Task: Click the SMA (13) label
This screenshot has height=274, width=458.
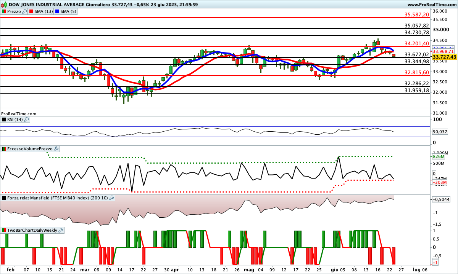Action: (x=44, y=11)
